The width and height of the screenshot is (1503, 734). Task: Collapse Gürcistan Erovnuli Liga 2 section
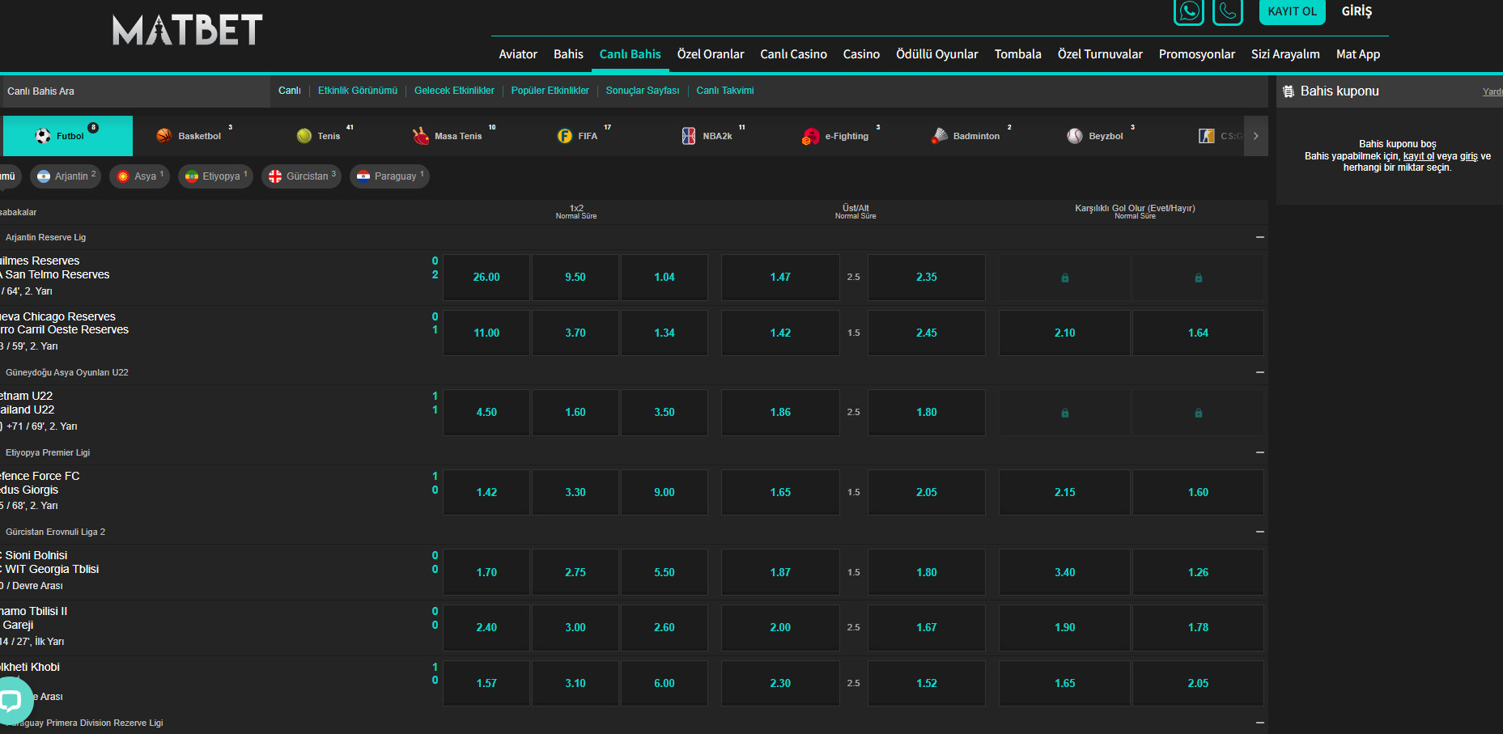pyautogui.click(x=1259, y=532)
